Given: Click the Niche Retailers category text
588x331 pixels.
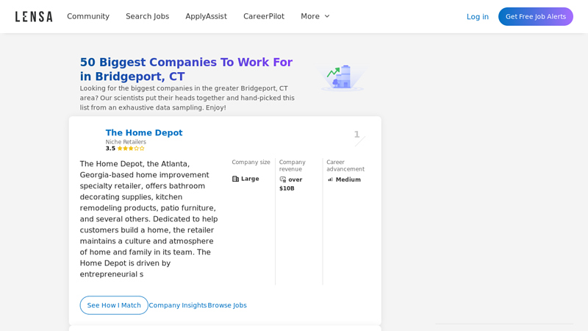Looking at the screenshot, I should tap(126, 142).
